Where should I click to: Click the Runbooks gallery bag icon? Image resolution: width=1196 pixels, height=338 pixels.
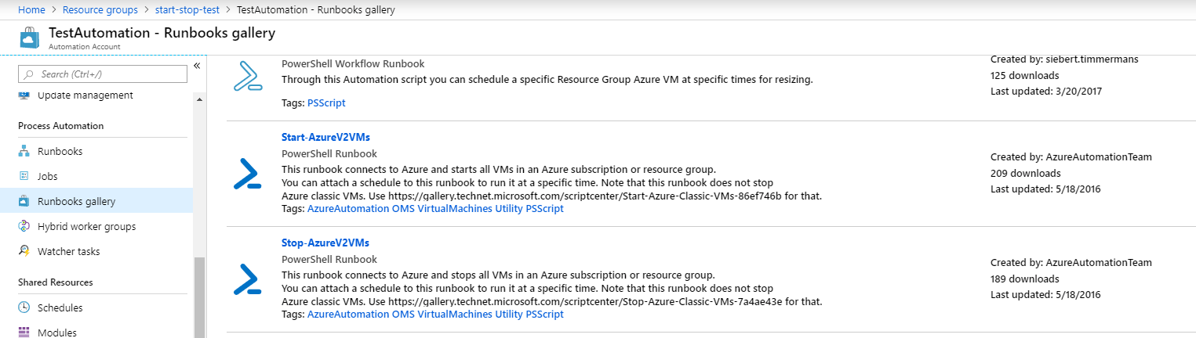pyautogui.click(x=24, y=201)
